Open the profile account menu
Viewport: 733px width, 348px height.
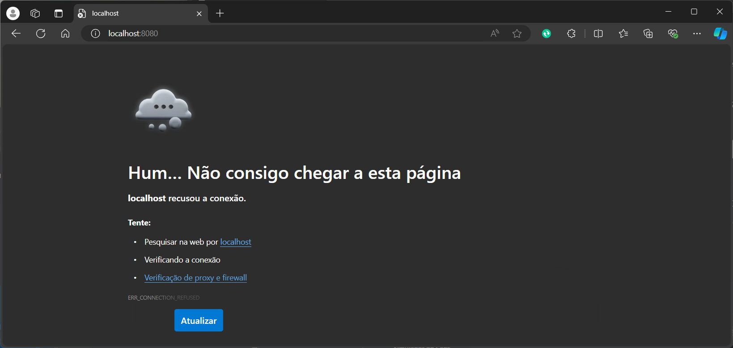click(x=13, y=13)
